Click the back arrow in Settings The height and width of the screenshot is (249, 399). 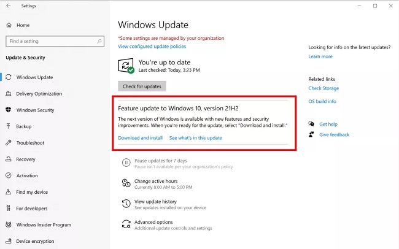(9, 6)
